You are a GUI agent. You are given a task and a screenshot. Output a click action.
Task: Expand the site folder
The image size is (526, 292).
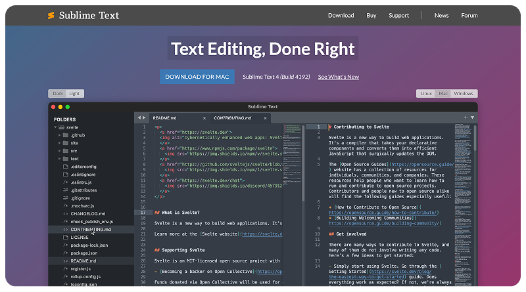tap(59, 143)
